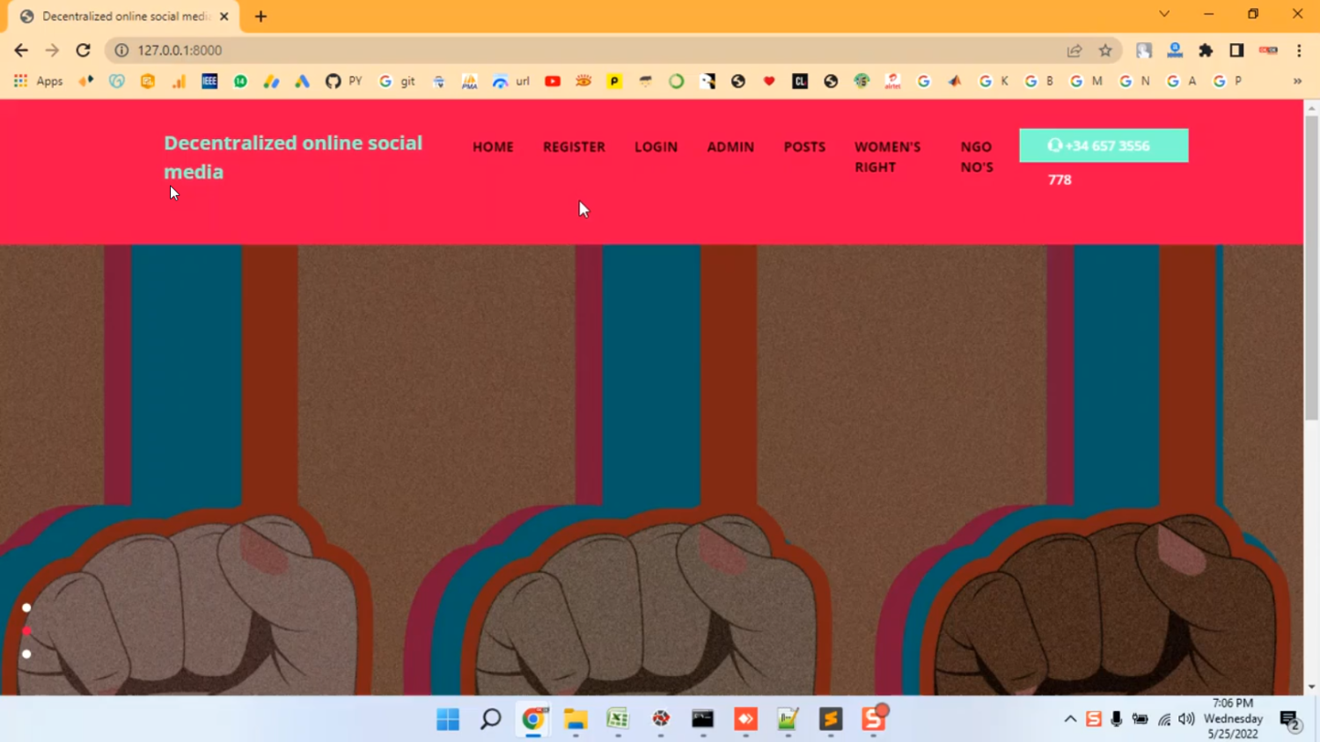The image size is (1320, 742).
Task: Open the MATLAB bookmark
Action: pos(955,81)
